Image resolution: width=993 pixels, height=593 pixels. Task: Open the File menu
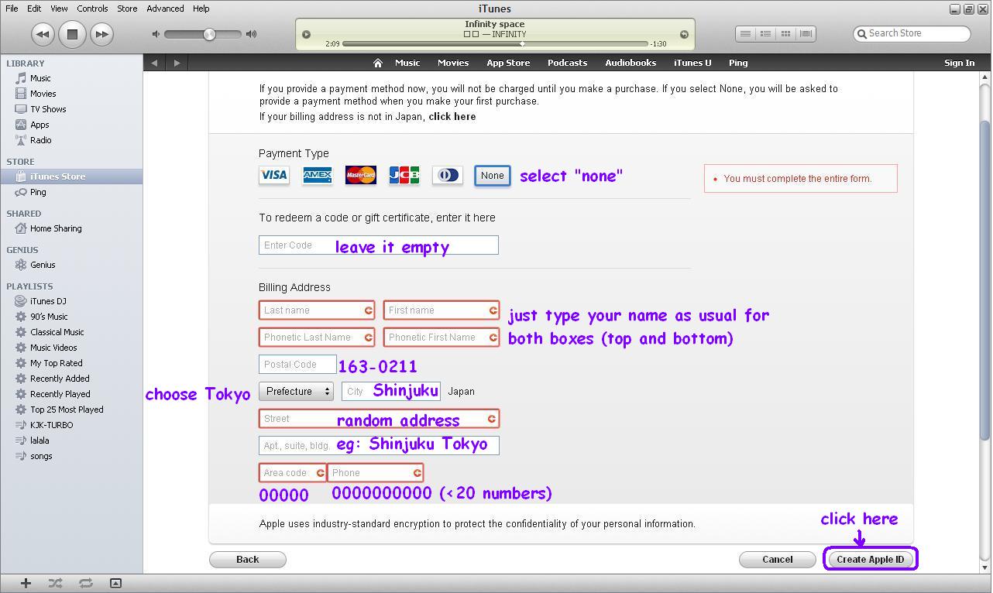(x=12, y=9)
